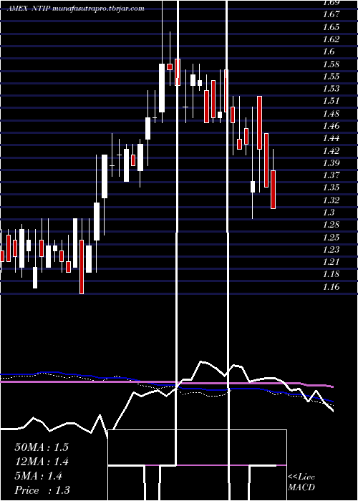Click the 1.3 price level label

(x=329, y=213)
